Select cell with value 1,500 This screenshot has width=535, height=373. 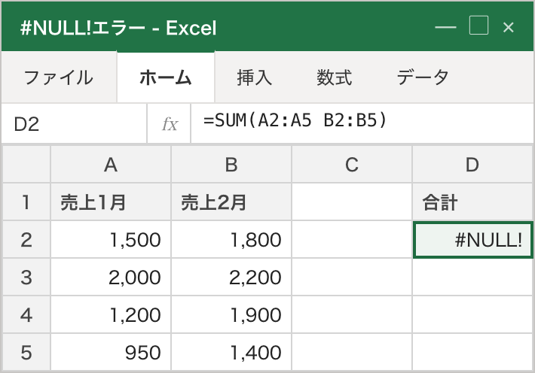[x=111, y=239]
